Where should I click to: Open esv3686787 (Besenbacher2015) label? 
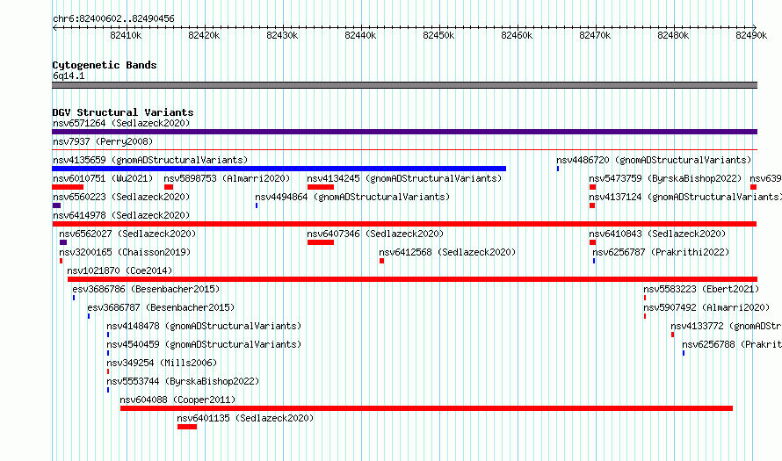click(161, 307)
